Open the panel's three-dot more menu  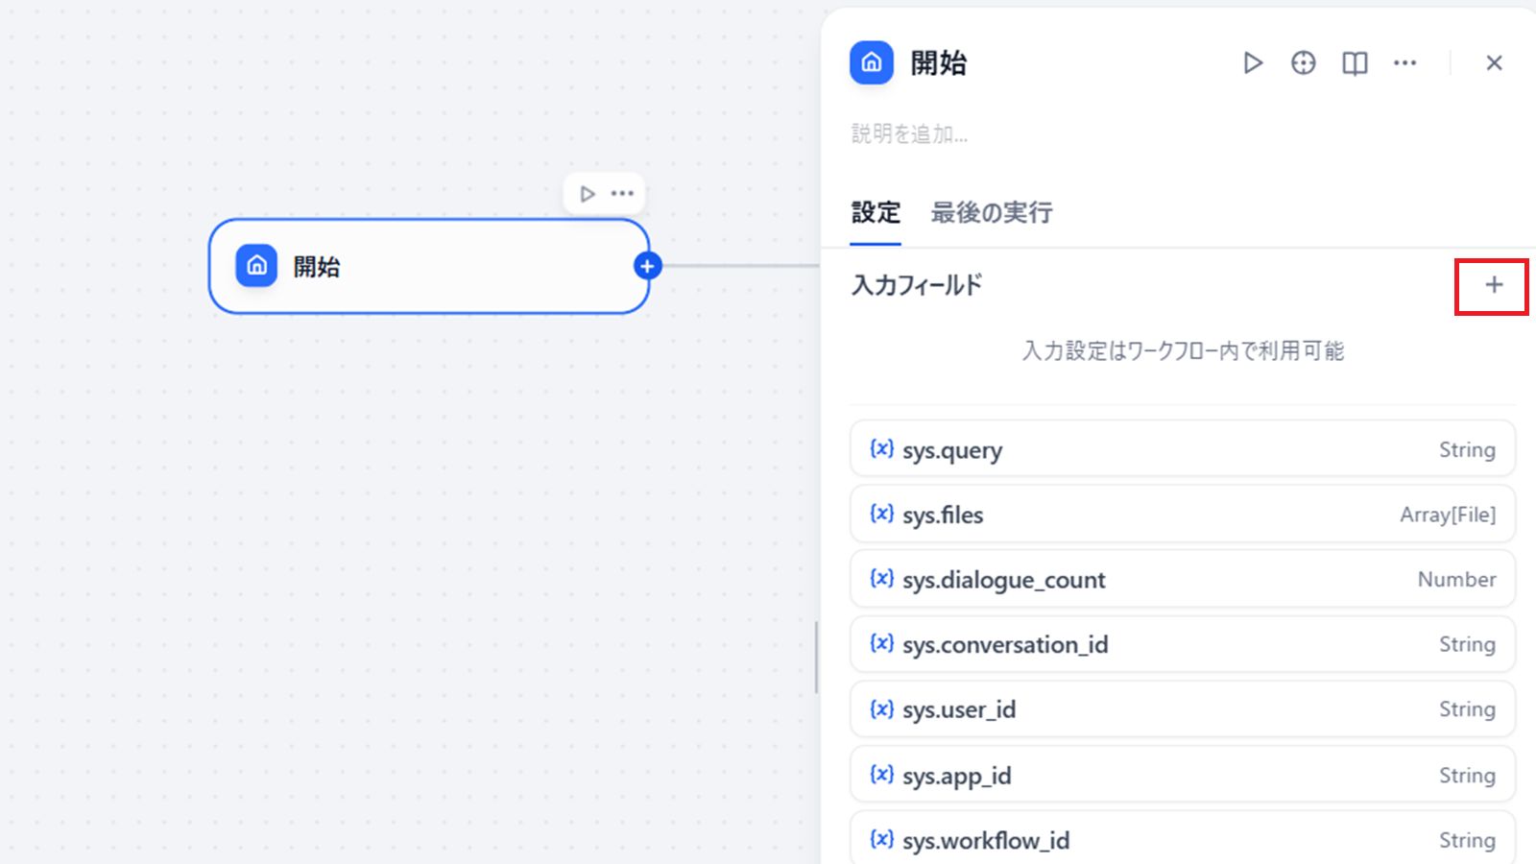(x=1404, y=63)
